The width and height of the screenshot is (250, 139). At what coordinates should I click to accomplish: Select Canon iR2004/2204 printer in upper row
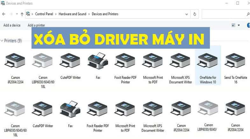pos(16,68)
